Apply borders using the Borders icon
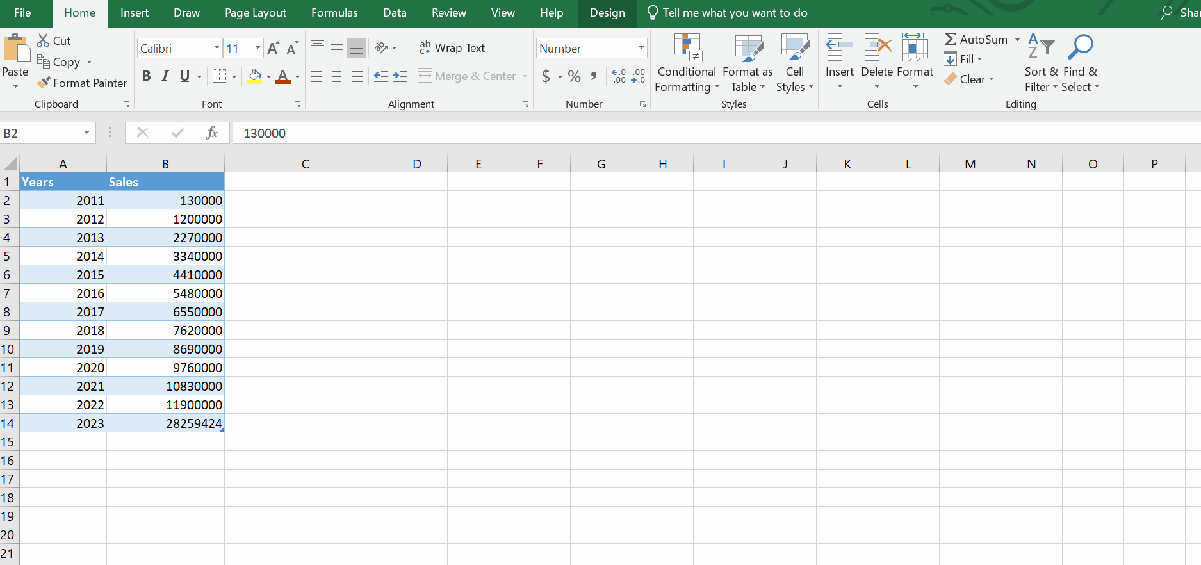Image resolution: width=1201 pixels, height=565 pixels. 219,76
